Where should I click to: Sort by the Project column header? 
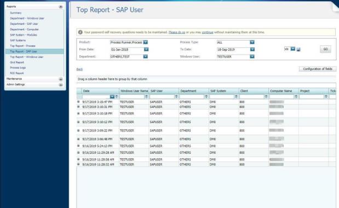pos(314,91)
